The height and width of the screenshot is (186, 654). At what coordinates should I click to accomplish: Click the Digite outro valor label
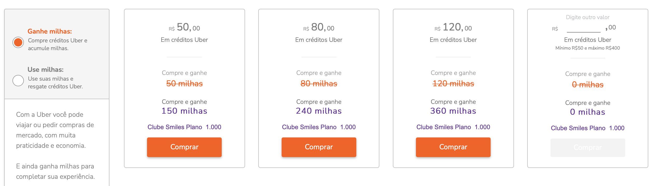(588, 17)
